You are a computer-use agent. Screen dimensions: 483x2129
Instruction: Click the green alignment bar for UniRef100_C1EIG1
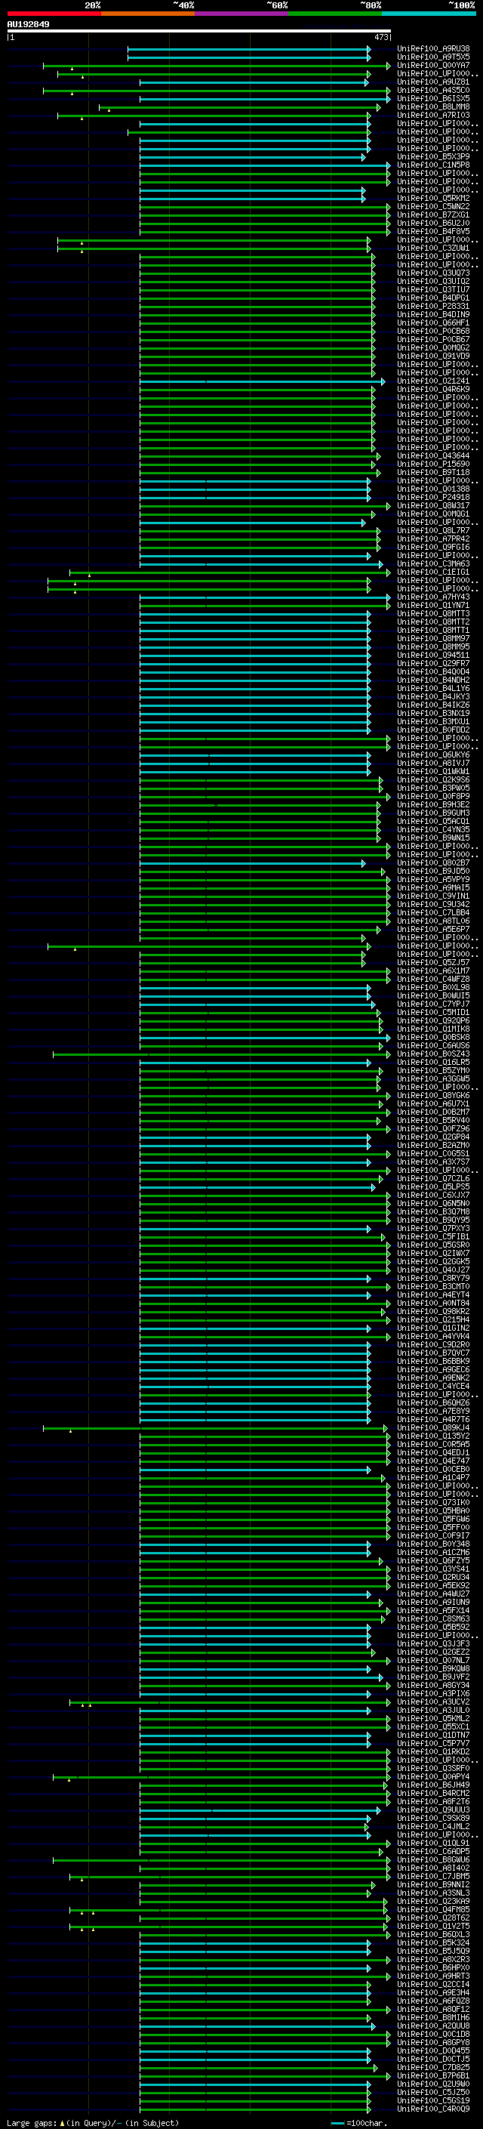(x=230, y=572)
